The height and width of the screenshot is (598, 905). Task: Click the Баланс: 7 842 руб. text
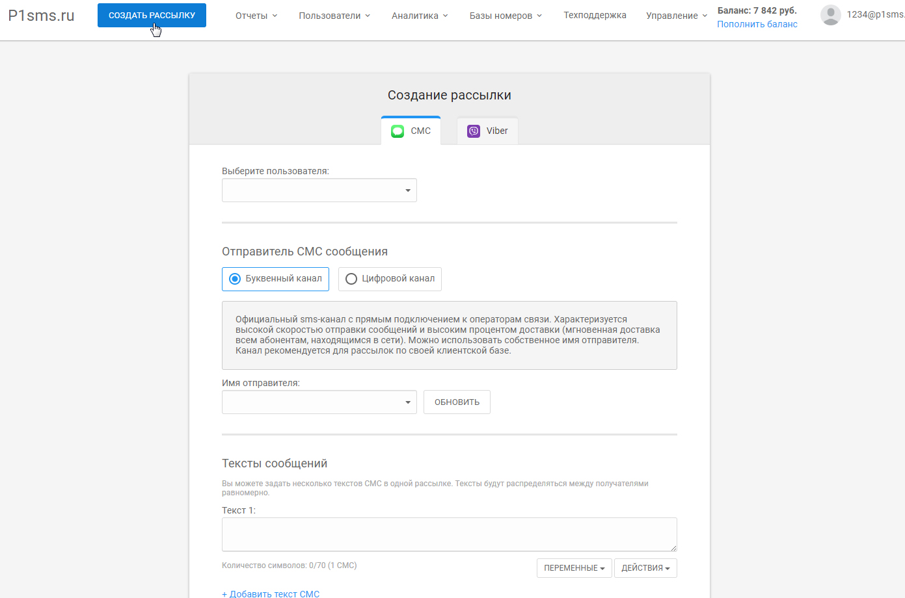757,10
